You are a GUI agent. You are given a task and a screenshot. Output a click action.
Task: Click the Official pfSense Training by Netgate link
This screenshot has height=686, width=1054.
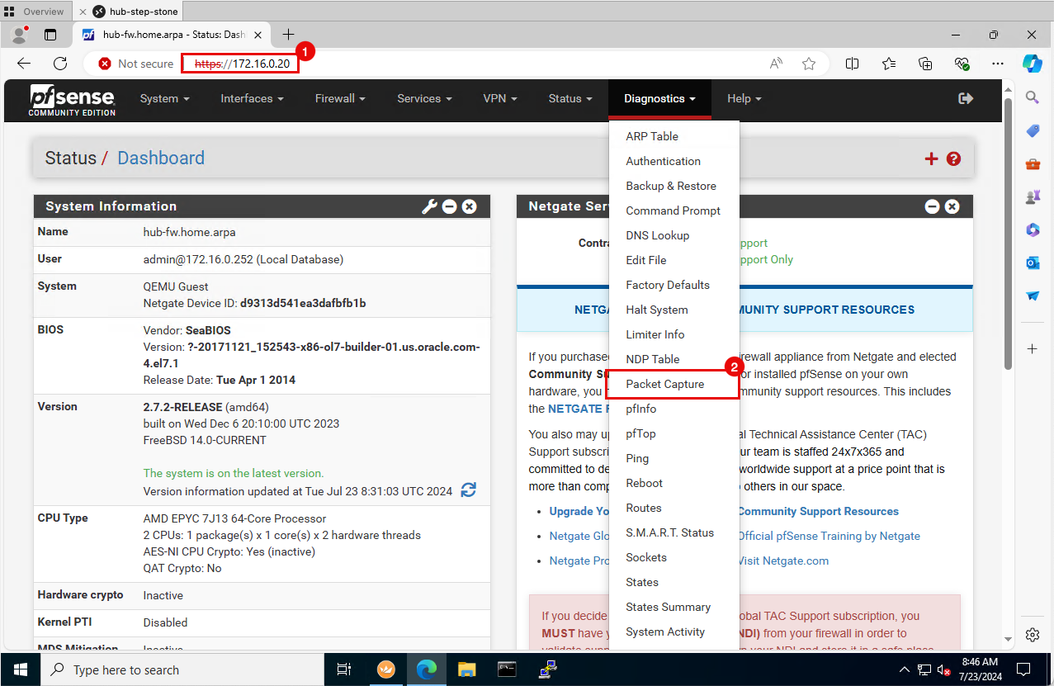pos(829,536)
